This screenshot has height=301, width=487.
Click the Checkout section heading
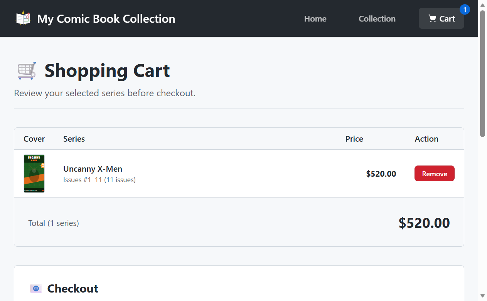(x=72, y=288)
